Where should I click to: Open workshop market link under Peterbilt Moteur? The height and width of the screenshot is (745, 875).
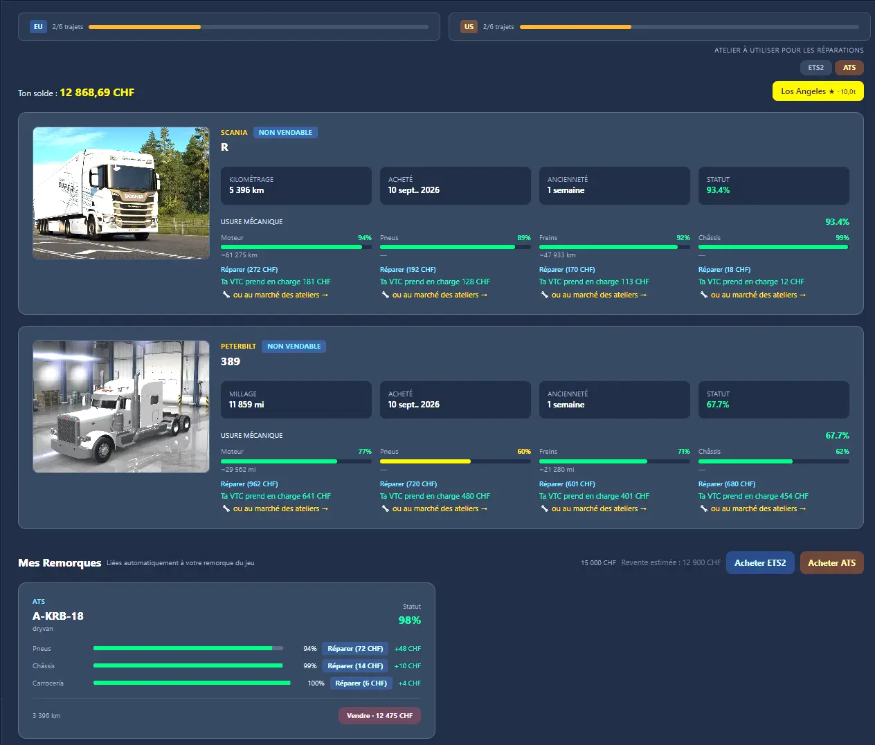(280, 509)
